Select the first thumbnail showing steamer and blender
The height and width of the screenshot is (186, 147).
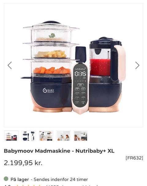pyautogui.click(x=11, y=136)
